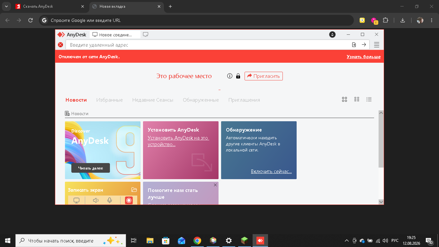Click the 'Это рабочее место' heading
Screen dimensions: 439x247
[184, 76]
